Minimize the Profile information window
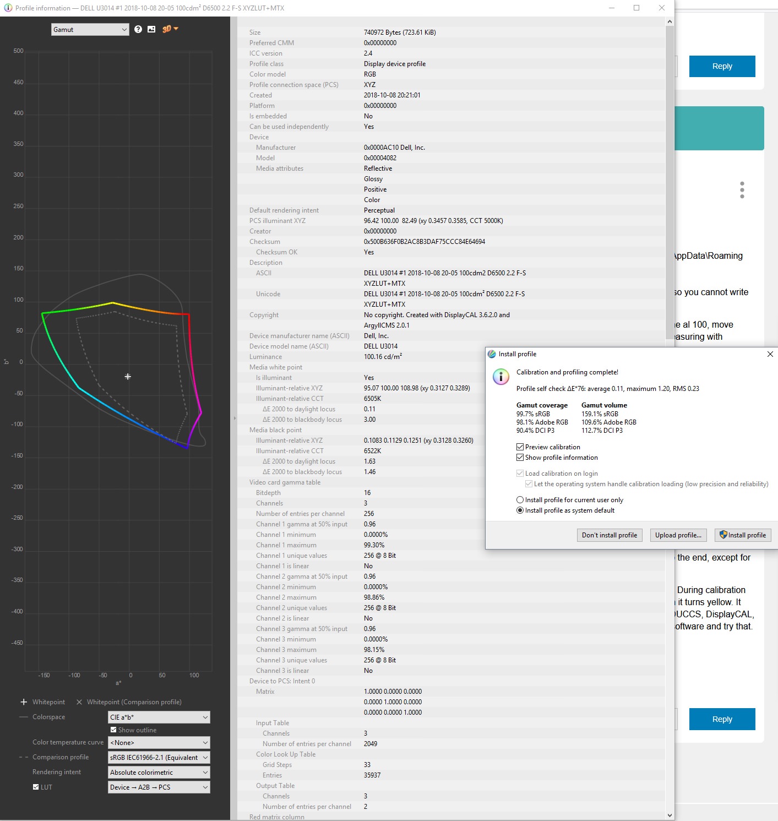The width and height of the screenshot is (778, 821). pyautogui.click(x=612, y=8)
